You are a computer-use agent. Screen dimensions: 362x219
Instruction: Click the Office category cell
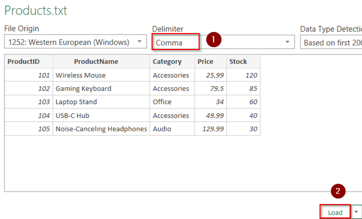(172, 102)
